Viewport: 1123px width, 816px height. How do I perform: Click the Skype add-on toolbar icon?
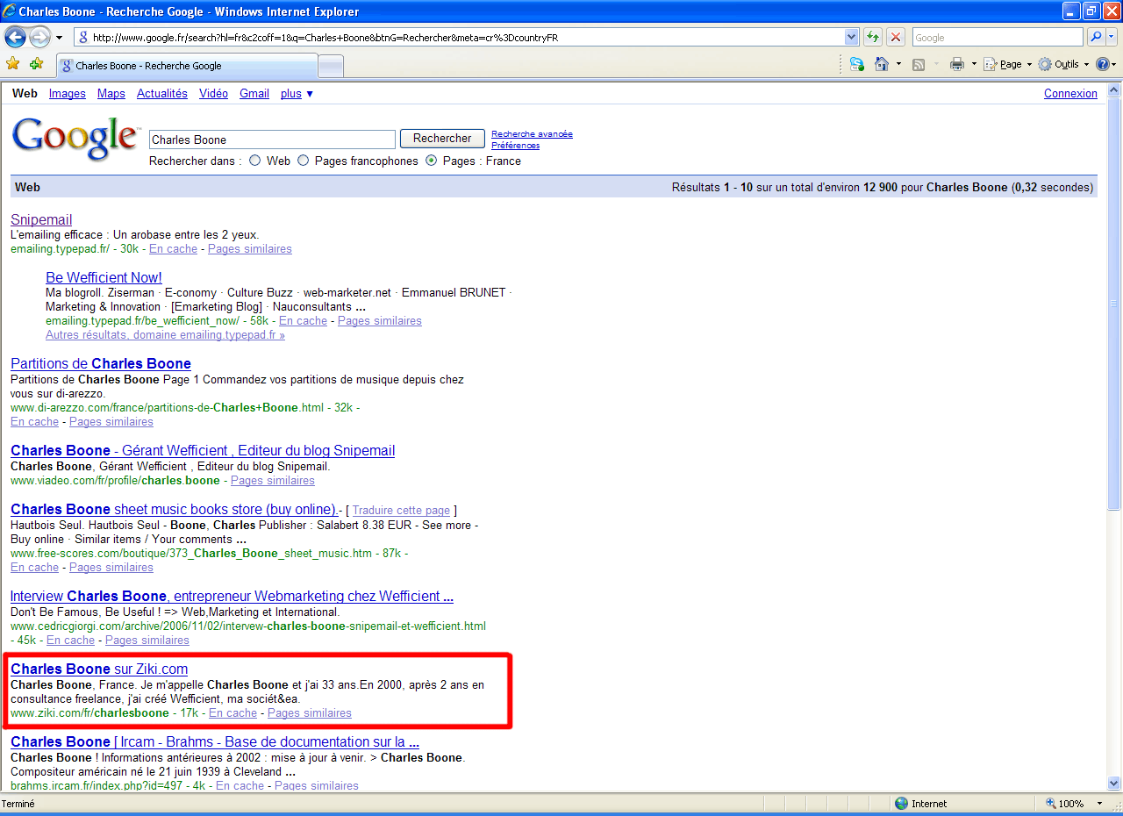coord(856,64)
